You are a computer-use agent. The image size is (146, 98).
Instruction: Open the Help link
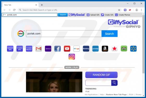[x=102, y=95]
